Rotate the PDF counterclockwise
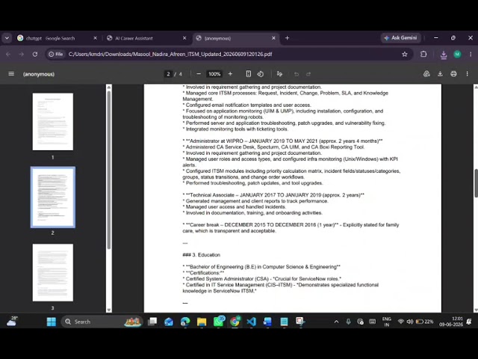The image size is (478, 359). point(261,74)
